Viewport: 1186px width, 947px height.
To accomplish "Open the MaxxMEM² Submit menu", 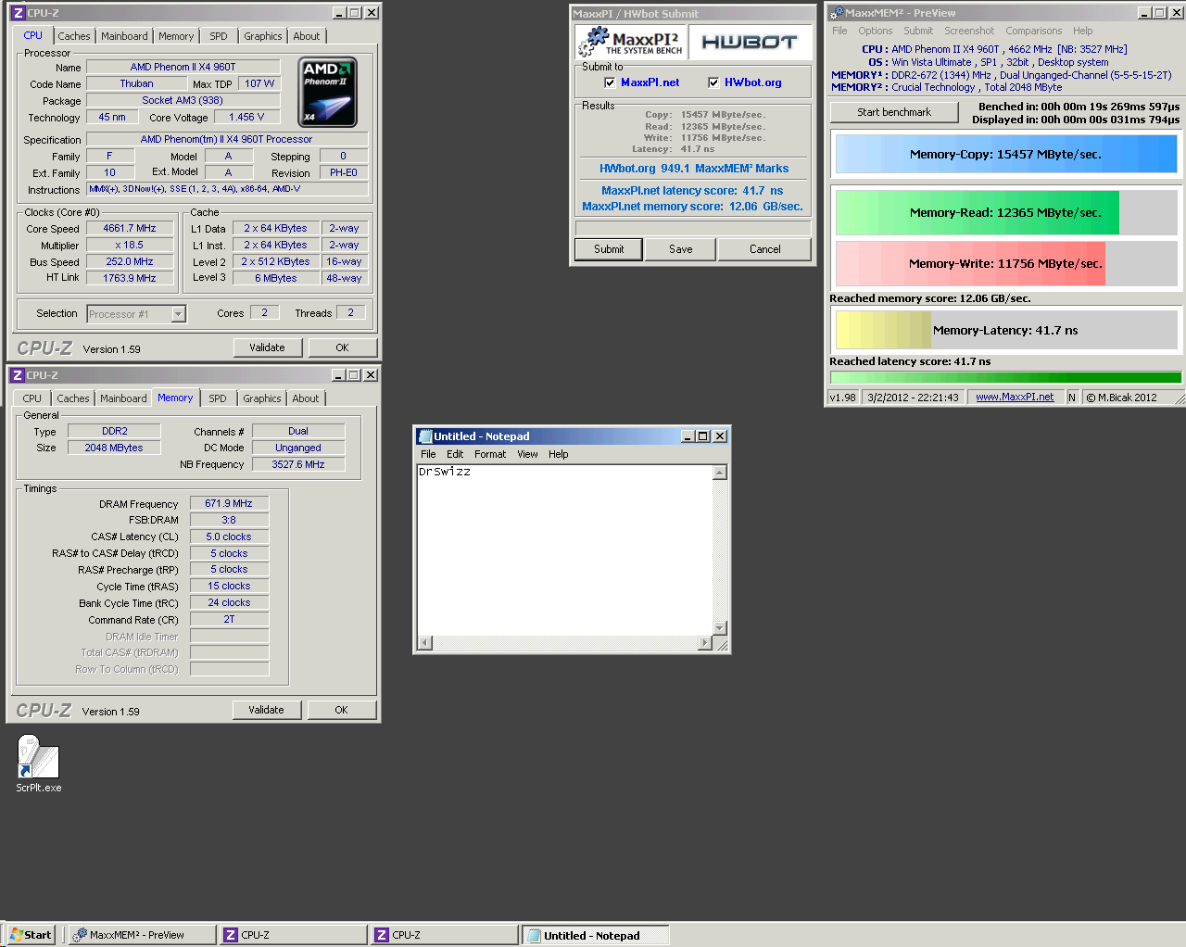I will [918, 31].
